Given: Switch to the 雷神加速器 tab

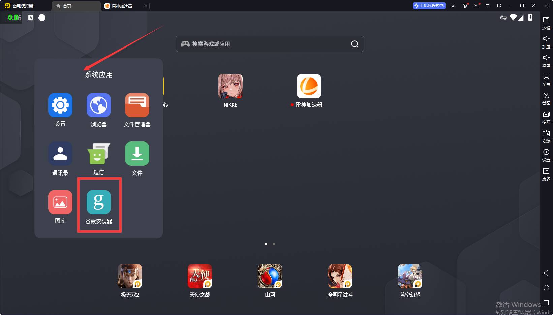Looking at the screenshot, I should click(x=122, y=6).
